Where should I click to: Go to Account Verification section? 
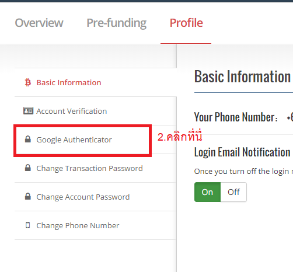pyautogui.click(x=95, y=111)
